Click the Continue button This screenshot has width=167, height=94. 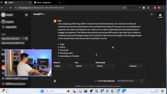[x=133, y=66]
